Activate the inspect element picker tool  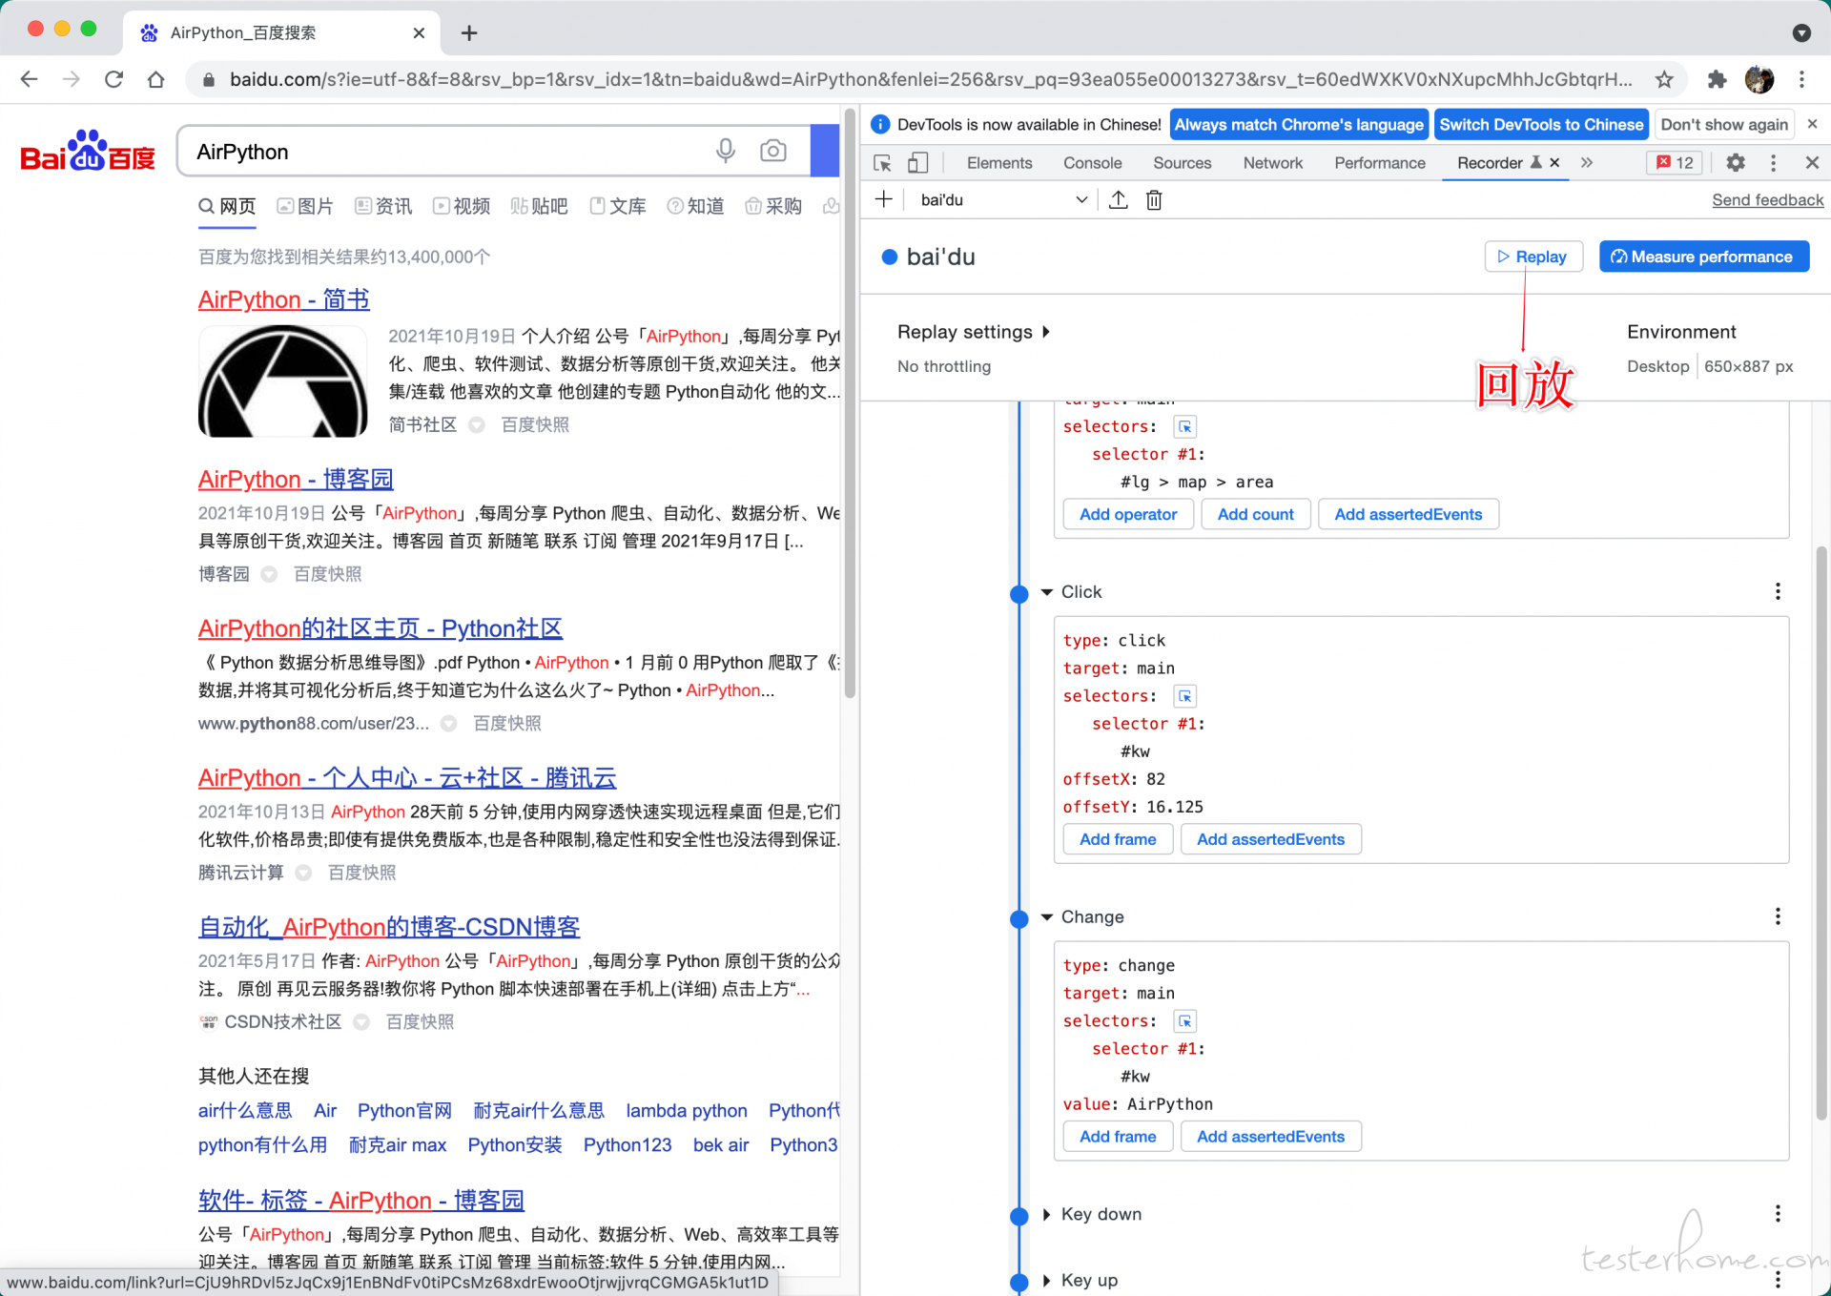883,163
